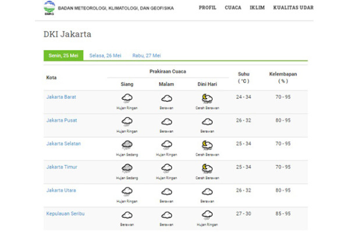Click Jakarta Timur Dini Hari moon-cloud icon

click(207, 169)
